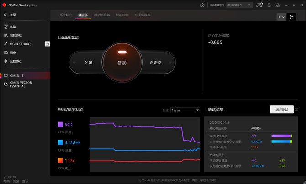Click the 2020/12/2 14:31 test timestamp
This screenshot has width=306, height=184.
point(219,122)
